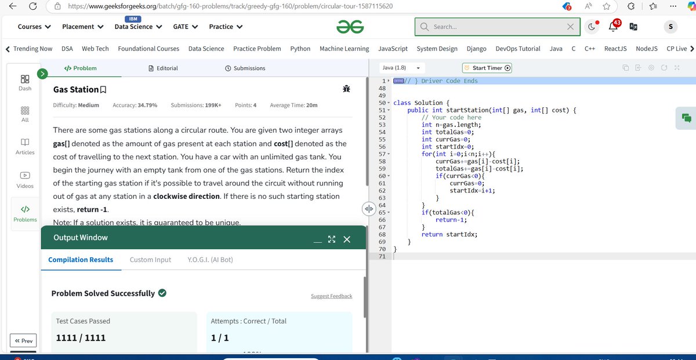
Task: Expand the editor to fullscreen mode
Action: (x=677, y=68)
